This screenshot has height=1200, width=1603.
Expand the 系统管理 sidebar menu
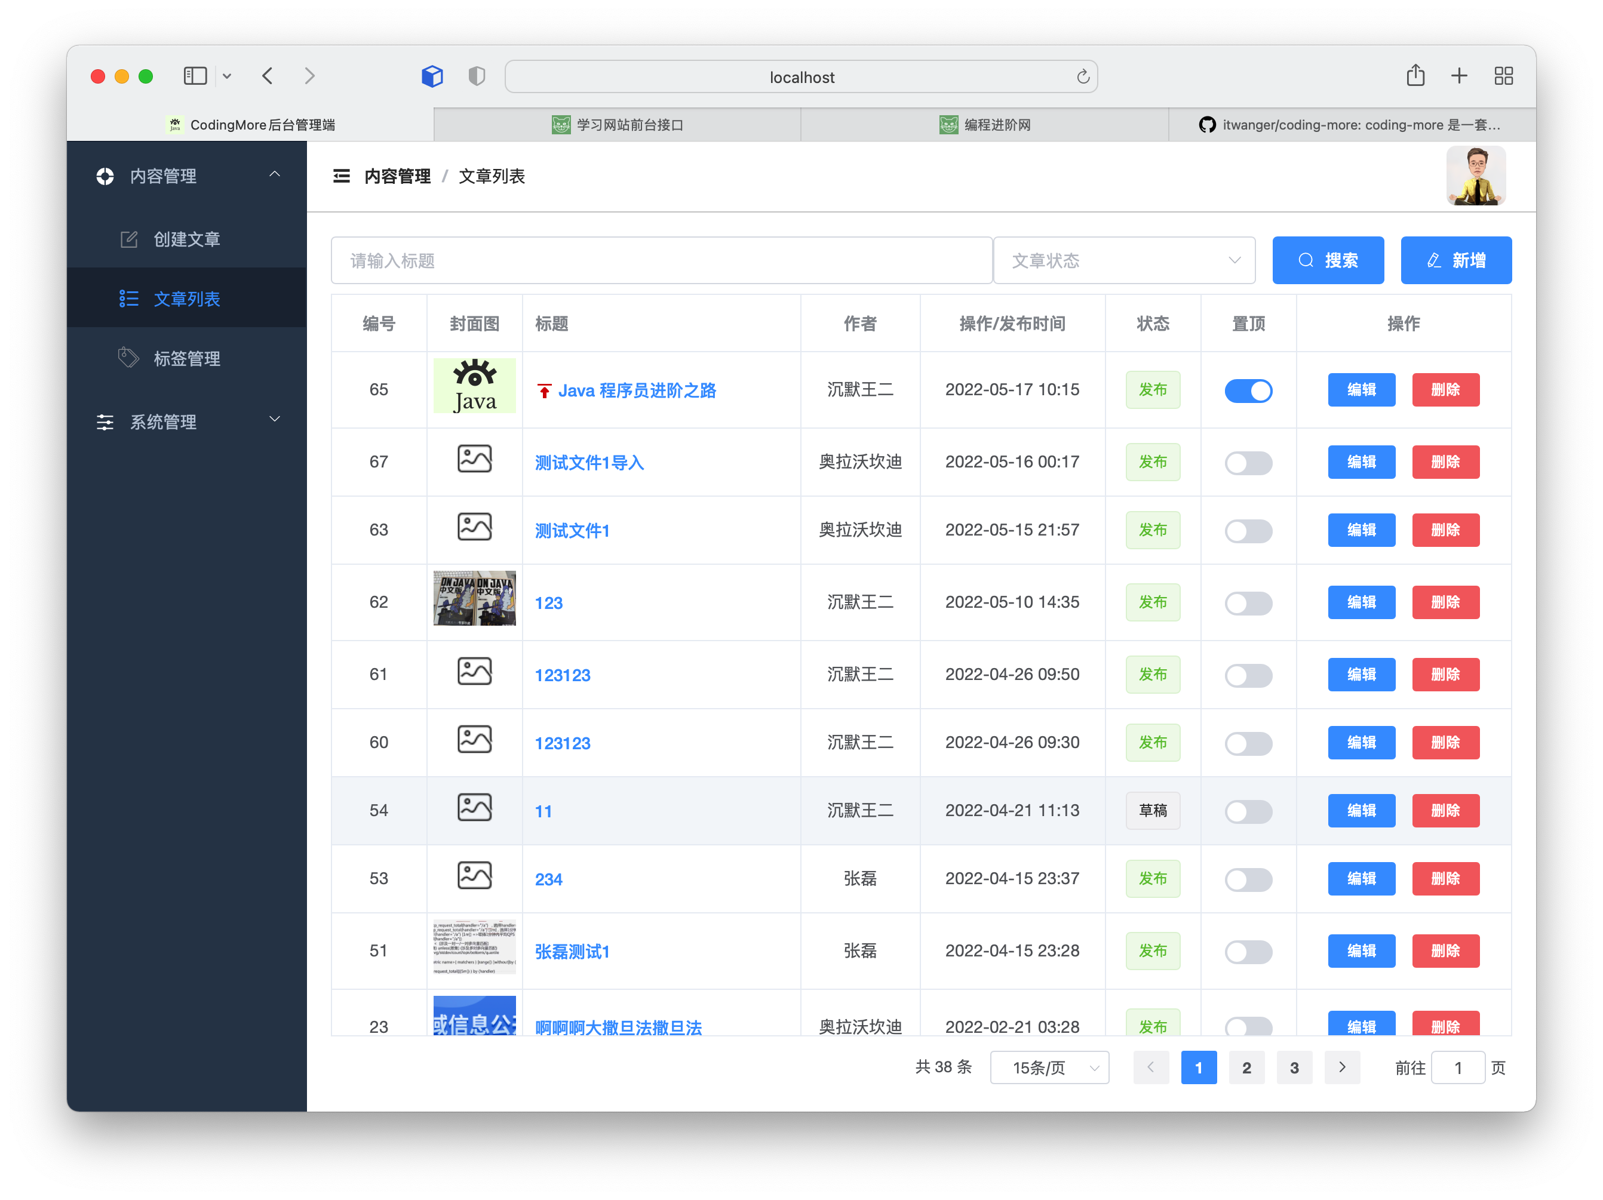(187, 421)
